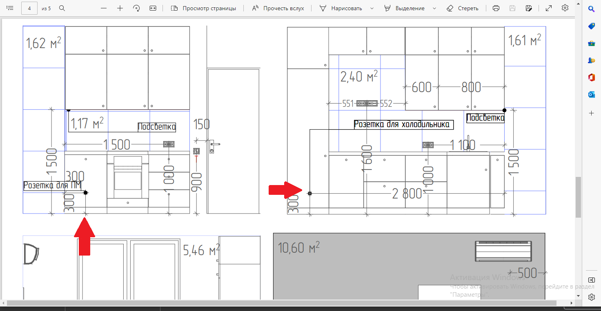Open the tools briefcase sidebar icon
The width and height of the screenshot is (601, 311).
click(x=591, y=43)
